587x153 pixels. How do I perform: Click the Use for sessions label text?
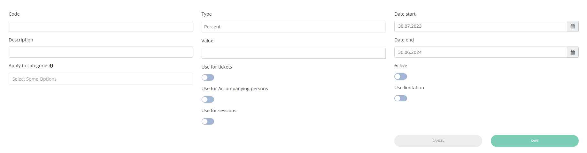click(219, 111)
